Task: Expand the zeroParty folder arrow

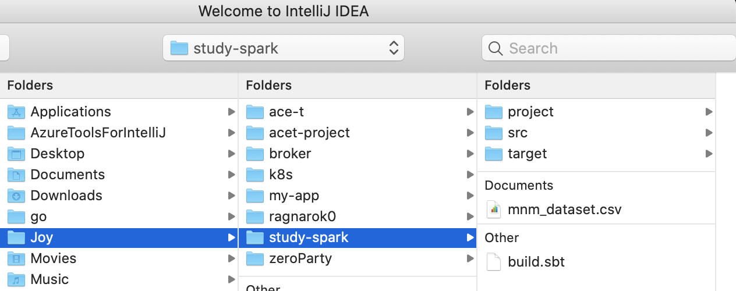Action: [x=470, y=258]
